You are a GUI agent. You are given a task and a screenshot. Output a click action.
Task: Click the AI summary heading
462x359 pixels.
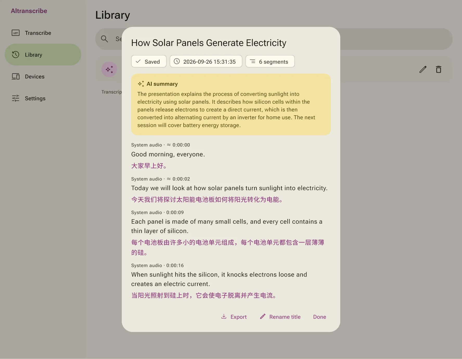pyautogui.click(x=162, y=84)
